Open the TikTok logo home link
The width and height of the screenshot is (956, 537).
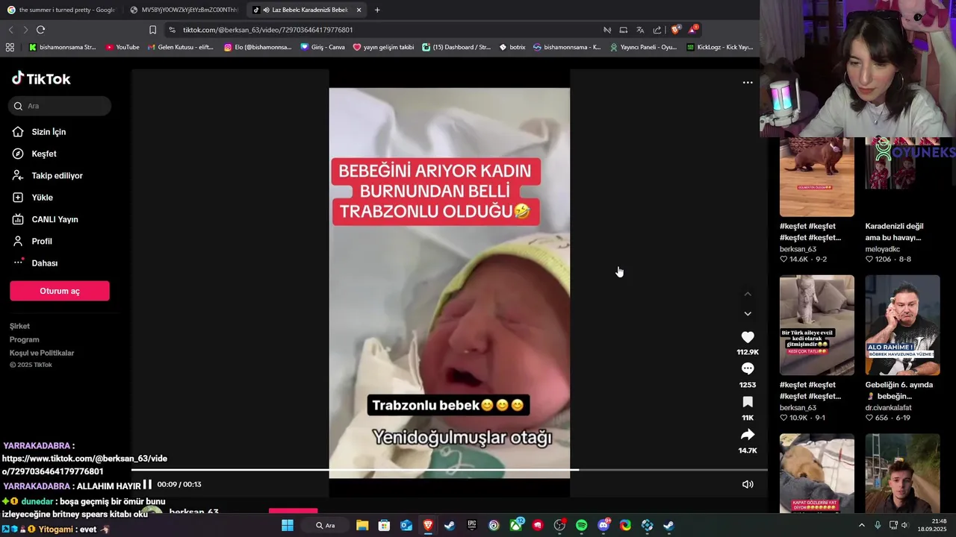coord(41,78)
